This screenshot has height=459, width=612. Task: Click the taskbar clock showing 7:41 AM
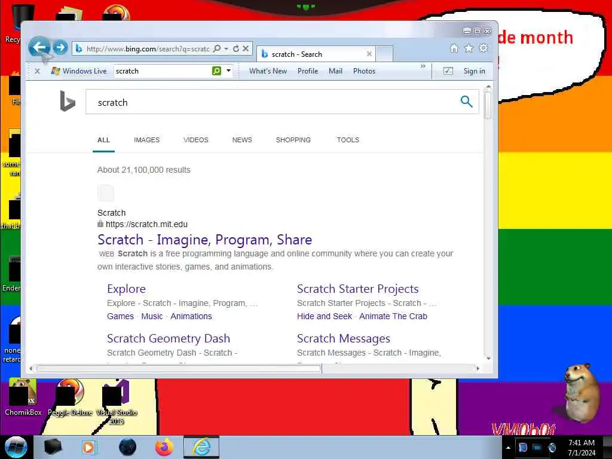581,448
